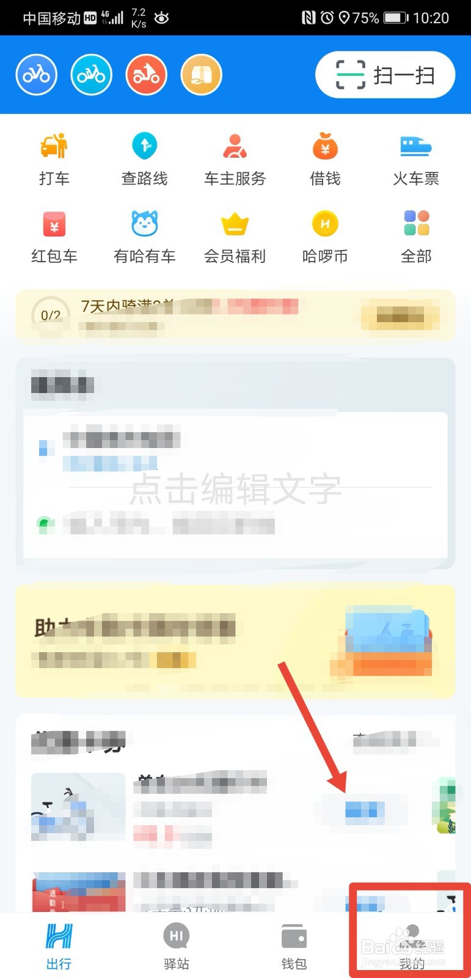Select the blue bicycle icon
This screenshot has height=978, width=471.
click(x=36, y=75)
